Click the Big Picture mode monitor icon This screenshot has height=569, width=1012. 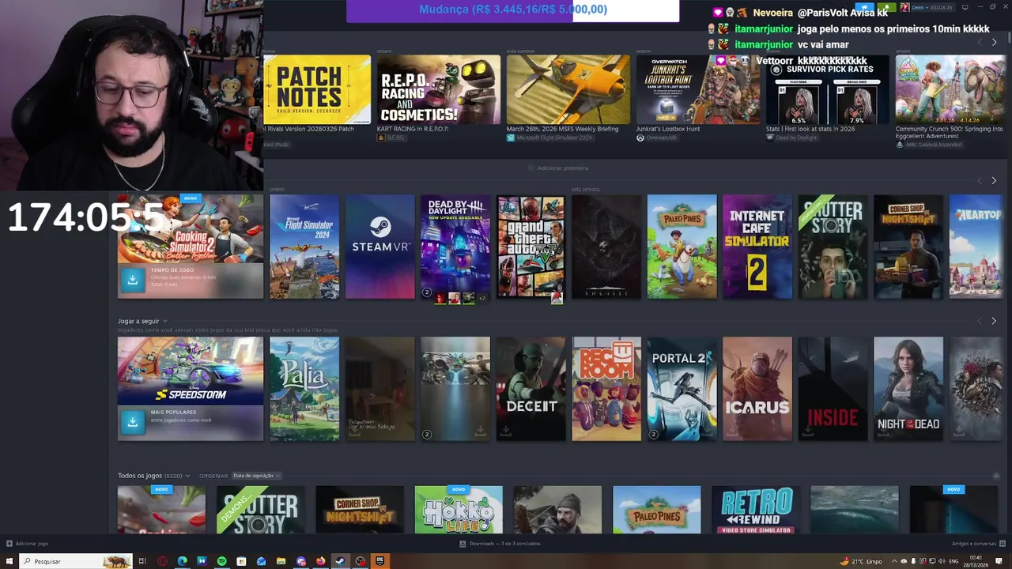[x=965, y=7]
